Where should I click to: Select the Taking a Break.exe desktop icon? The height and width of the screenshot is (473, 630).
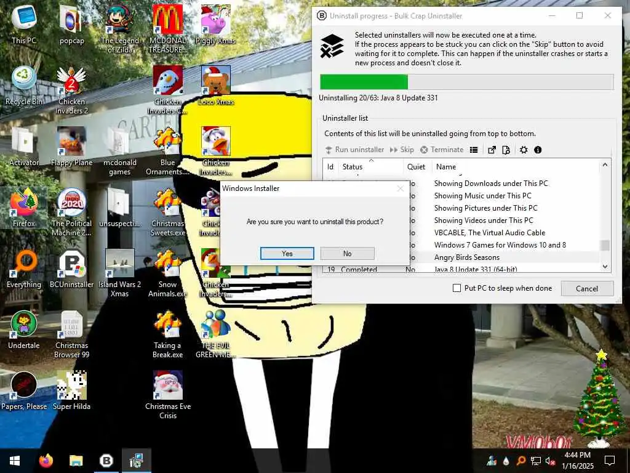tap(167, 334)
